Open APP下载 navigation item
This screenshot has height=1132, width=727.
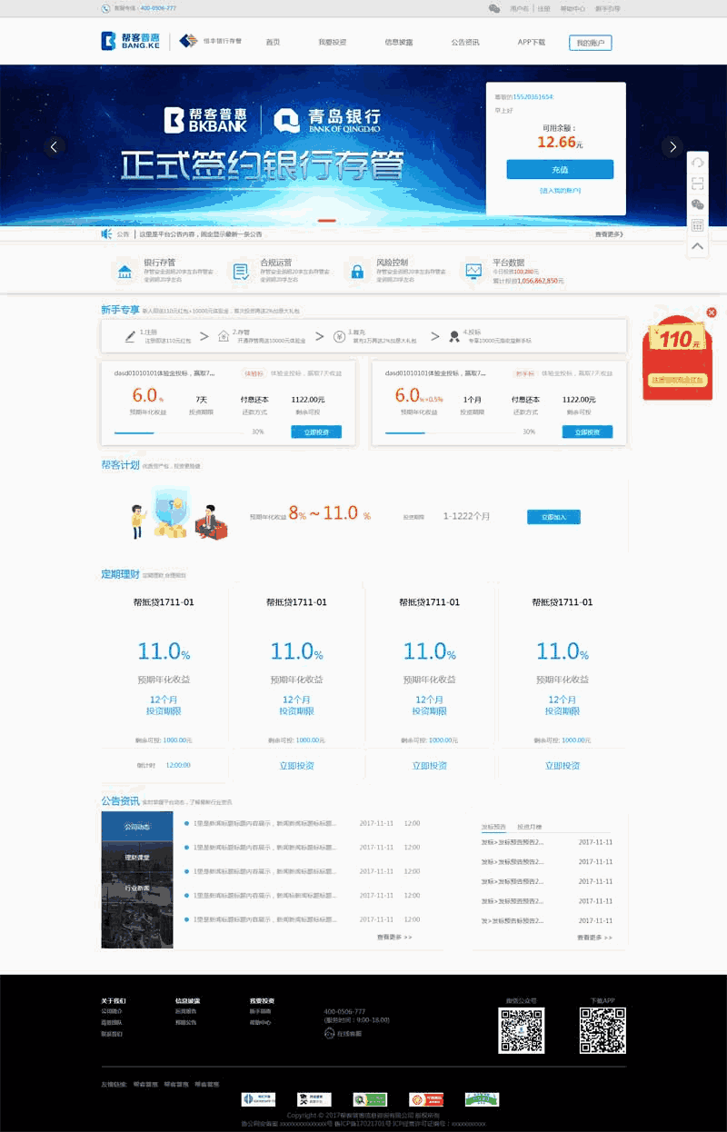pos(532,43)
